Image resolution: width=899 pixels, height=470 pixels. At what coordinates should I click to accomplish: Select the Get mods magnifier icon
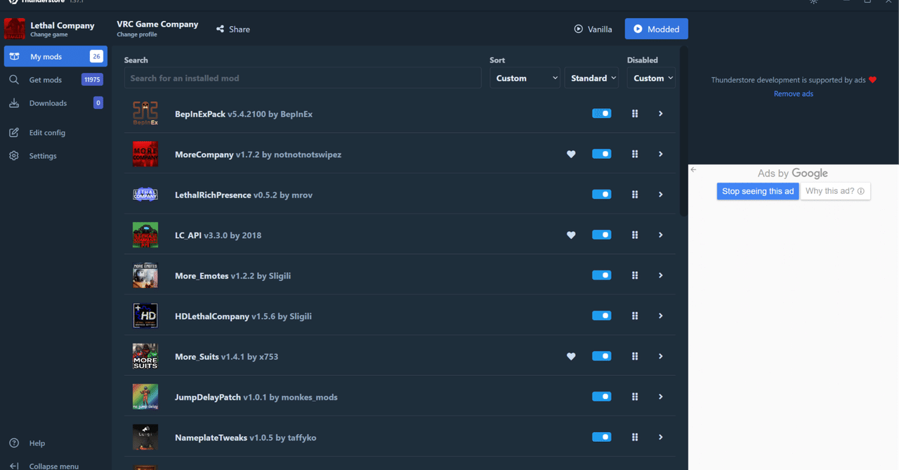(14, 79)
